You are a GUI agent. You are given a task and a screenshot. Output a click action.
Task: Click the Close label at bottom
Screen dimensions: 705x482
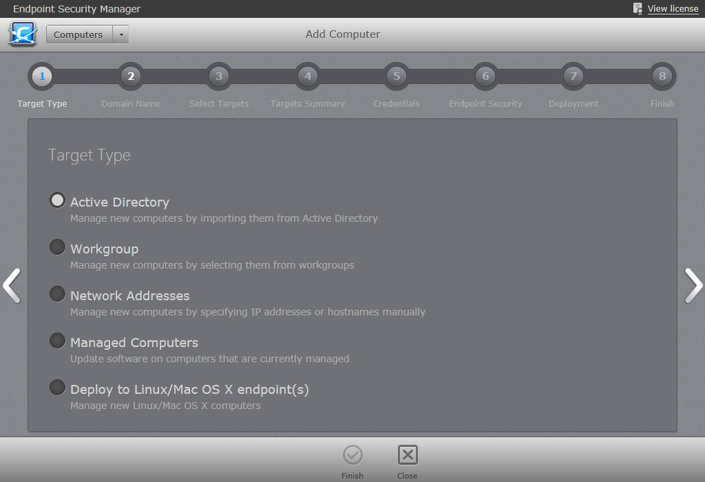tap(408, 476)
